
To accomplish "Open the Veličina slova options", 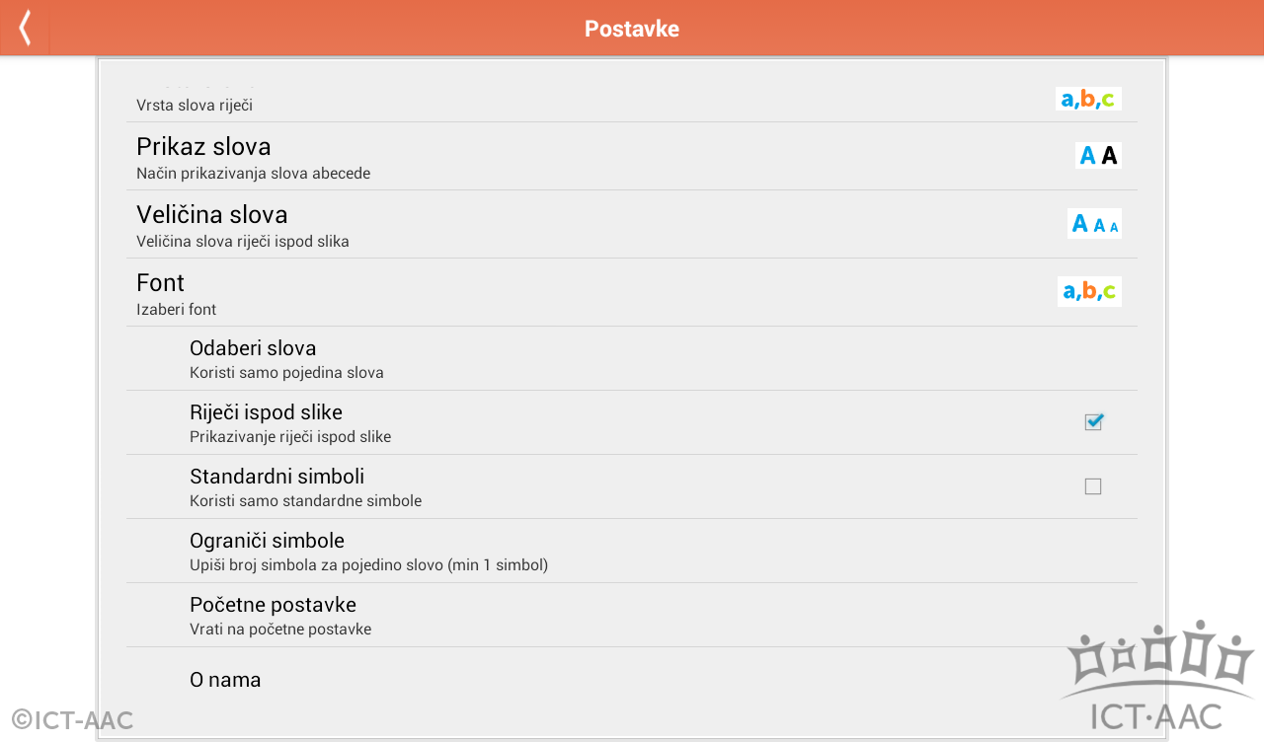I will [x=632, y=225].
